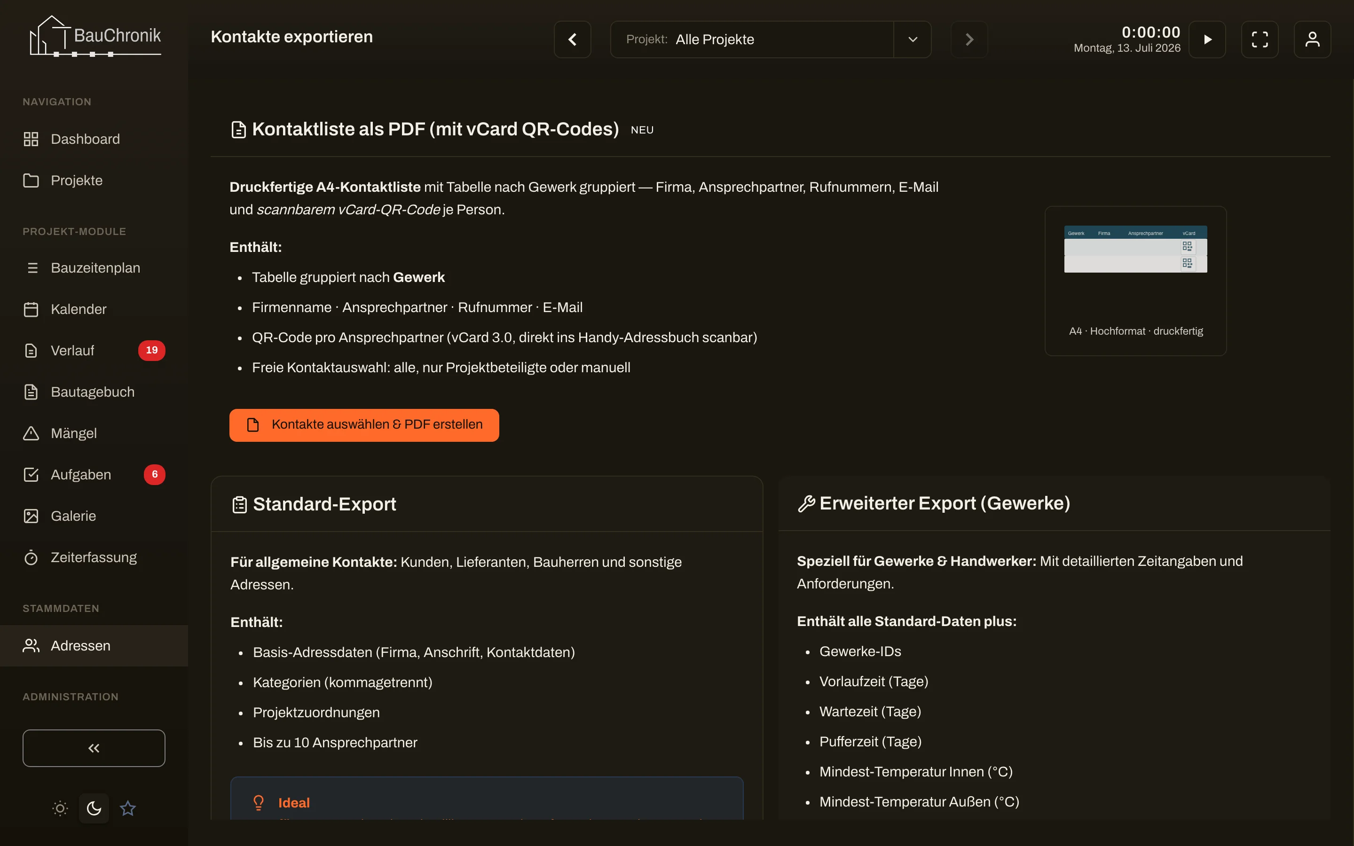Viewport: 1354px width, 846px height.
Task: Click the timer display 0:00:00
Action: pyautogui.click(x=1151, y=32)
